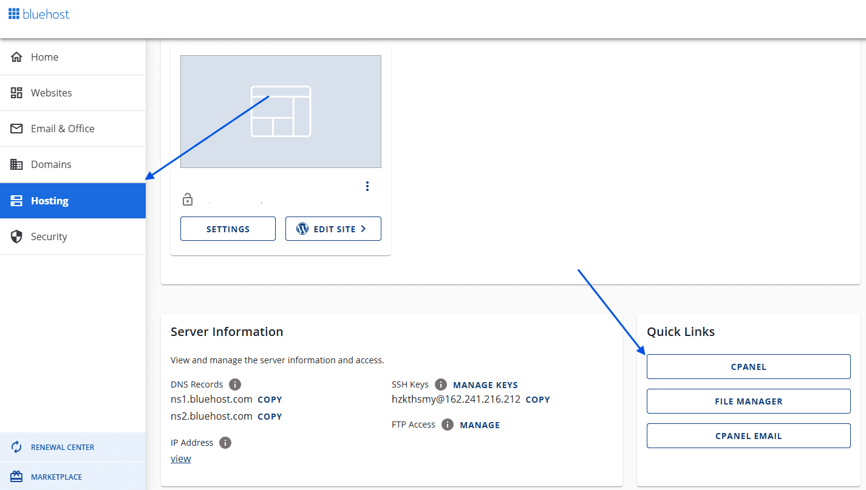The width and height of the screenshot is (866, 490).
Task: Click the unlocked padlock SSL icon
Action: [x=188, y=199]
